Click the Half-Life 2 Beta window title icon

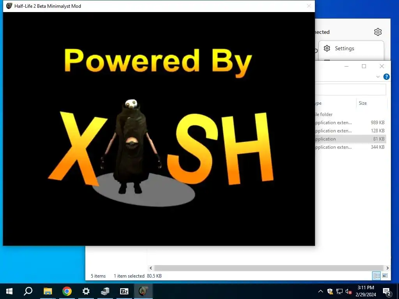(x=9, y=6)
